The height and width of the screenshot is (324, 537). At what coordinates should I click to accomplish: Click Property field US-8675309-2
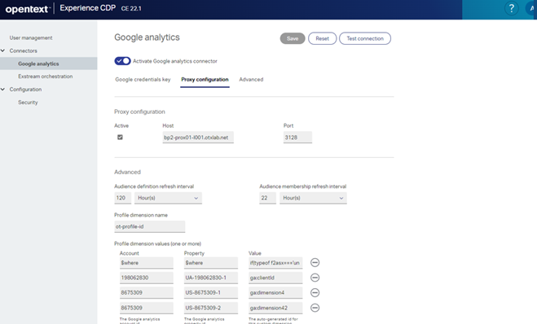210,308
